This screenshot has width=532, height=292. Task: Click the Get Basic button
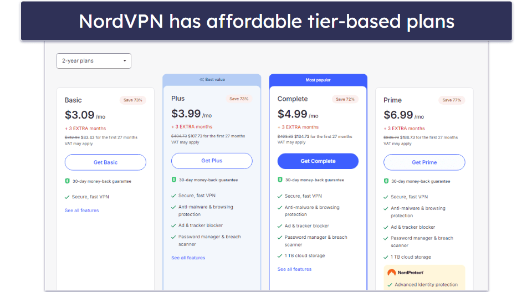(105, 162)
